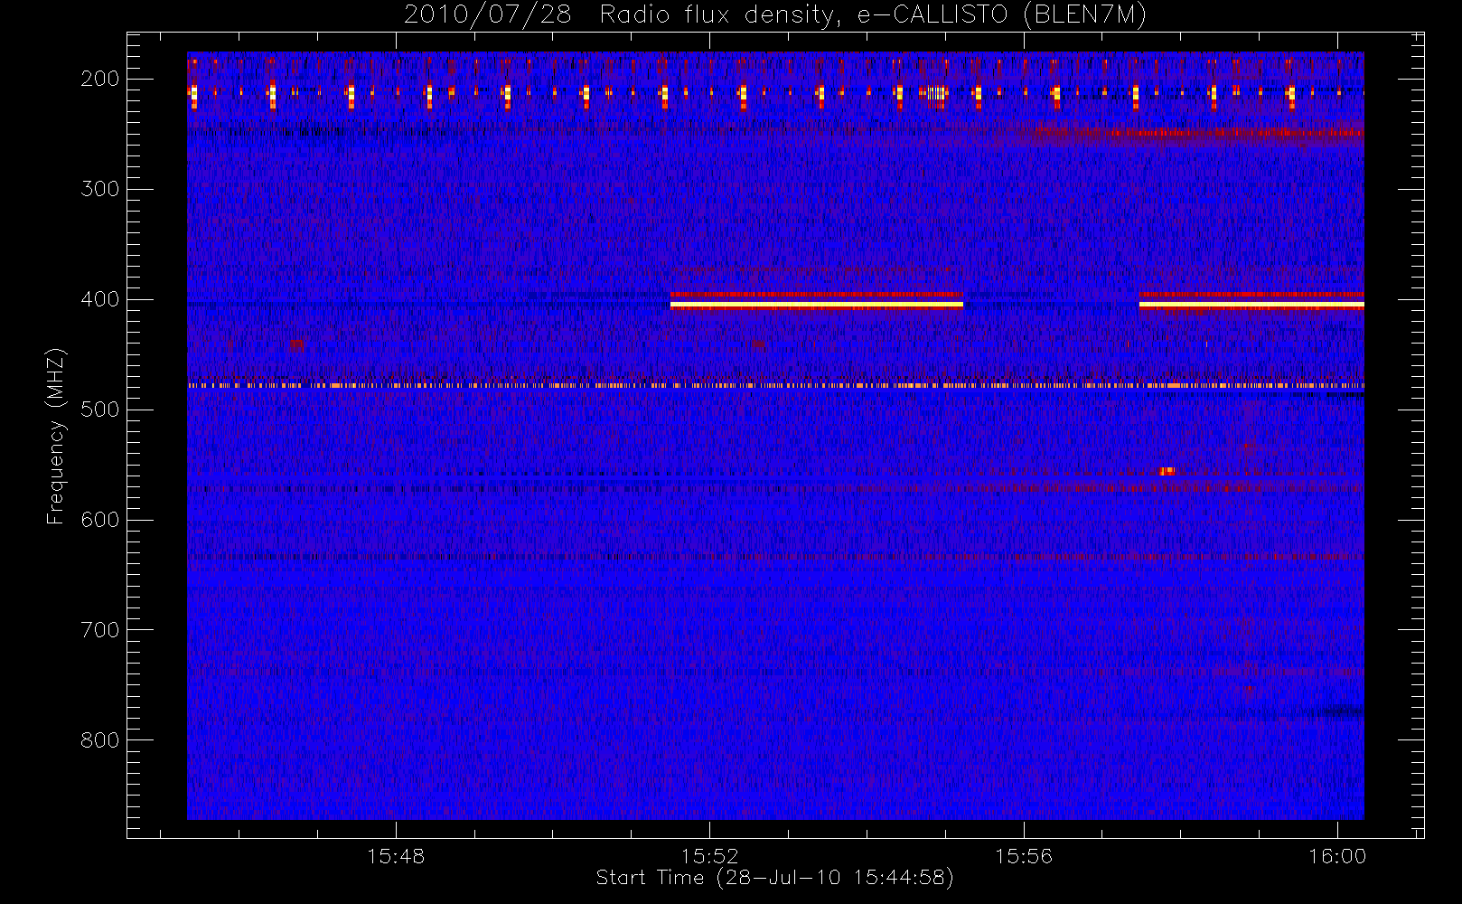The image size is (1462, 904).
Task: Click the small bright burst near 560 MHz
Action: [x=1167, y=471]
